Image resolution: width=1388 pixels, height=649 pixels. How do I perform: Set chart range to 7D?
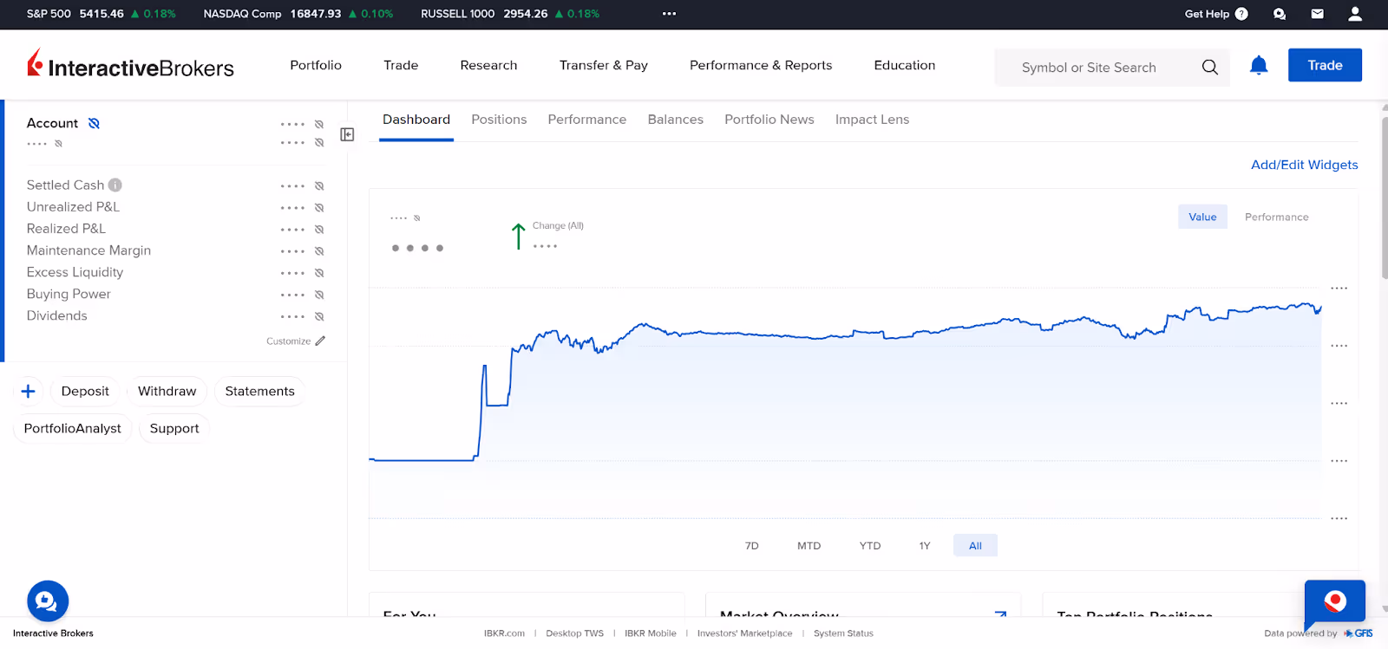coord(752,546)
